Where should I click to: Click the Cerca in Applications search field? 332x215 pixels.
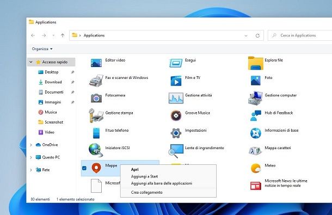click(300, 35)
